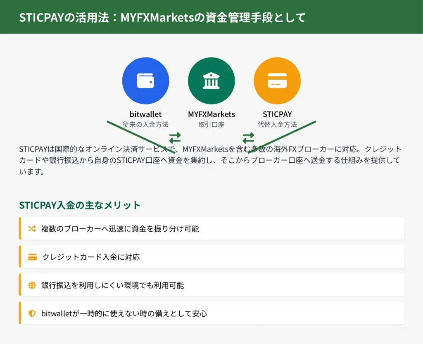Click the 複数のブローカーへ迅速に資金を振り分け可能 item
Viewport: 423px width, 344px height.
(120, 229)
